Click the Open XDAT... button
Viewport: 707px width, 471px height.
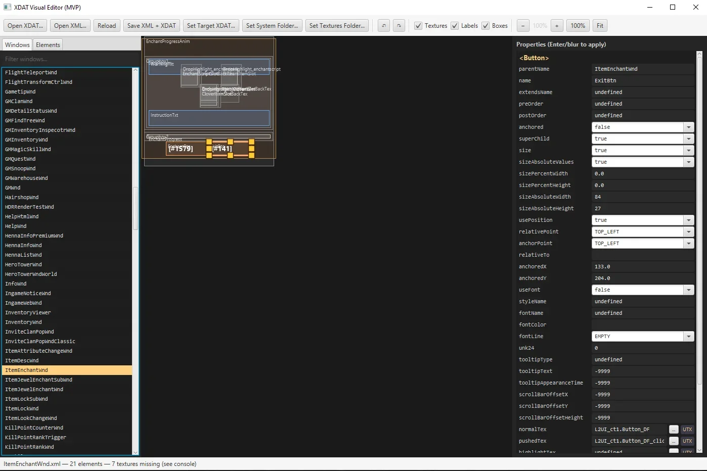pyautogui.click(x=25, y=26)
